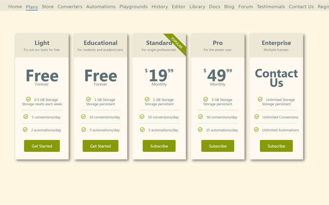Open the Testimonials page
The width and height of the screenshot is (329, 205).
tap(271, 6)
